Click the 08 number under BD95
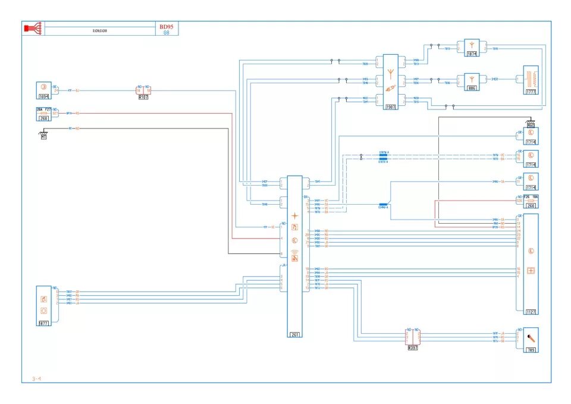 [167, 33]
